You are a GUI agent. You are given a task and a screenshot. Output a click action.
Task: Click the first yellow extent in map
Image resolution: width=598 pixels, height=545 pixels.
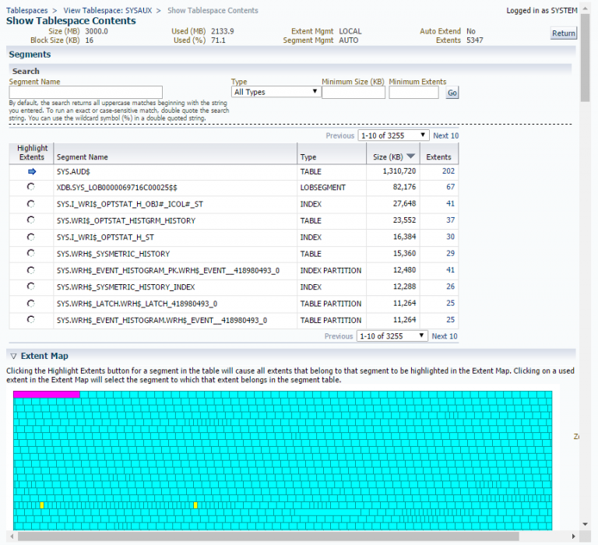[41, 505]
